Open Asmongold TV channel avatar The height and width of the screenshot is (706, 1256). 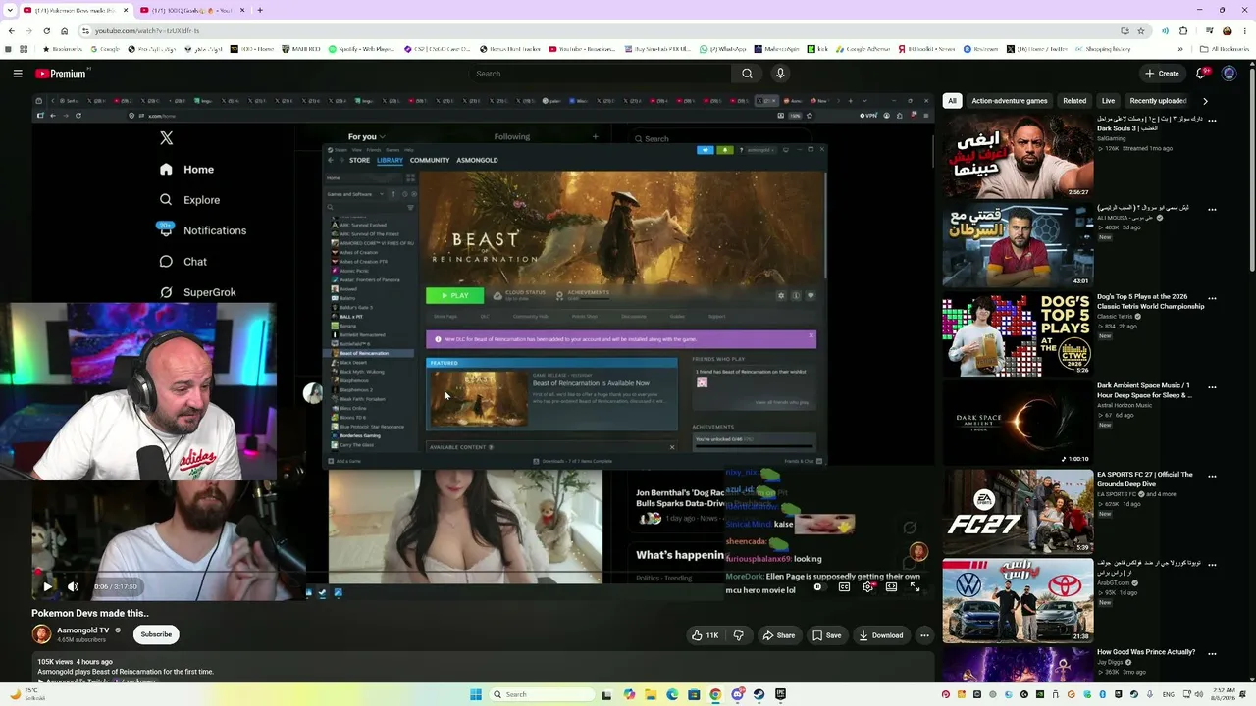[x=41, y=634]
